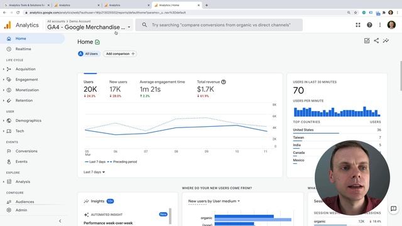Click the Acquisition icon
The height and width of the screenshot is (226, 402).
point(9,69)
